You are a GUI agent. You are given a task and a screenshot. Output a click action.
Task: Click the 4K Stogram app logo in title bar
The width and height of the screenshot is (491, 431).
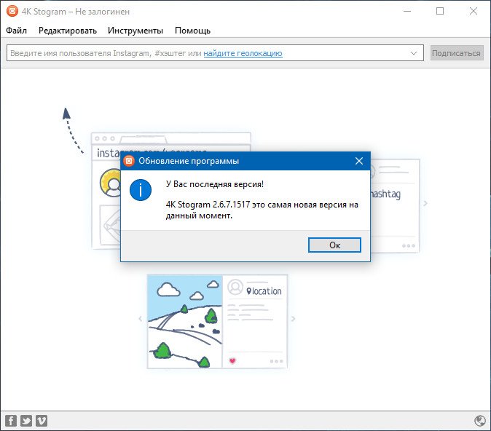[12, 11]
